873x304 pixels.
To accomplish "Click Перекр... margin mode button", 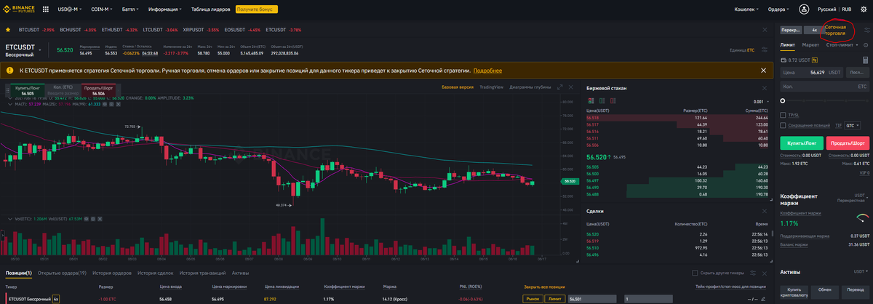I will point(790,30).
